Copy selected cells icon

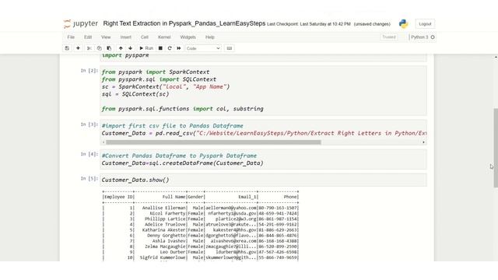coord(99,48)
